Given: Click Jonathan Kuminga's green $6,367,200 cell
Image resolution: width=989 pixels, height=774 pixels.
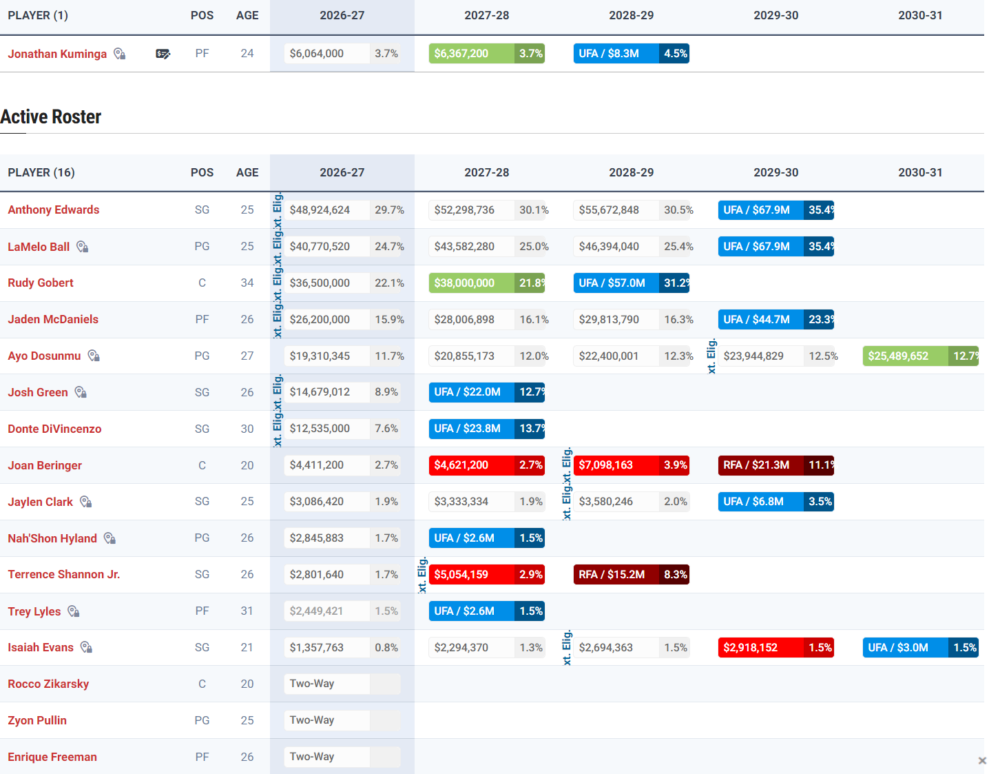Looking at the screenshot, I should 487,53.
